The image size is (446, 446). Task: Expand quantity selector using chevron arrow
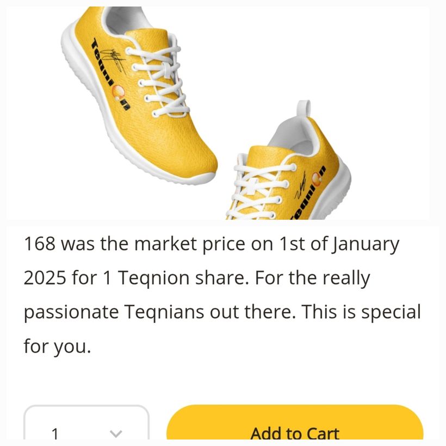[115, 433]
